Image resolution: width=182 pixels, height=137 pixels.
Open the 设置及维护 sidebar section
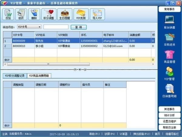click(x=170, y=121)
